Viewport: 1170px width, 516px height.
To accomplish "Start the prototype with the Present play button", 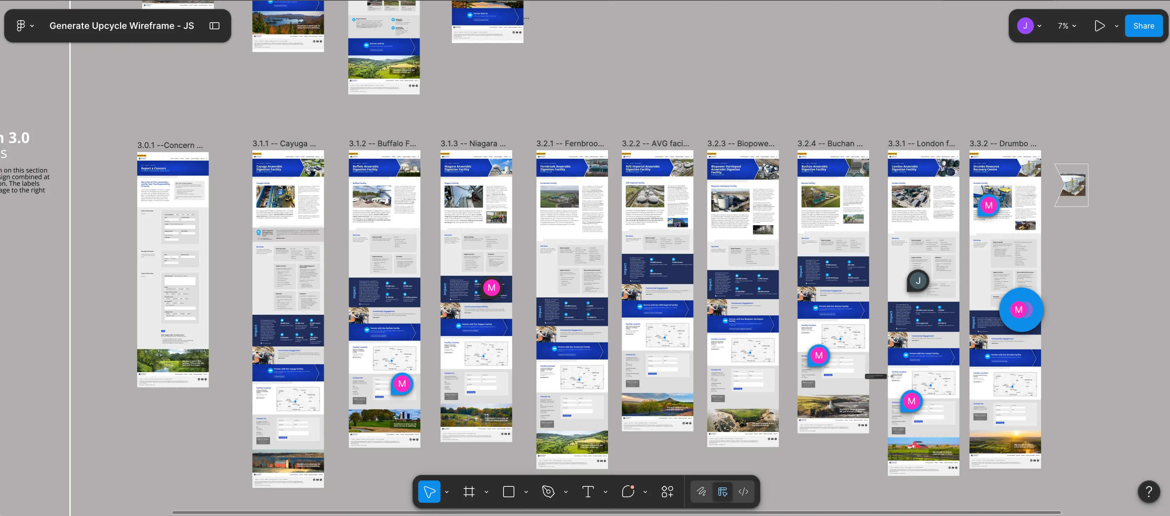I will [1099, 26].
